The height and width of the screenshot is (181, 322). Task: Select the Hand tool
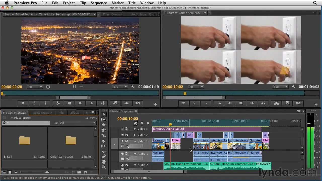pos(104,162)
